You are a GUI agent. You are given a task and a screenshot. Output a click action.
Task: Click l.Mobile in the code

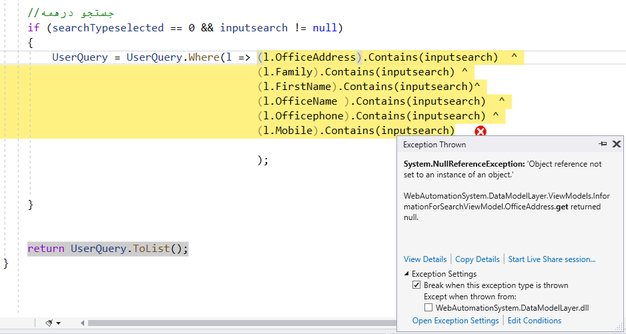(288, 130)
